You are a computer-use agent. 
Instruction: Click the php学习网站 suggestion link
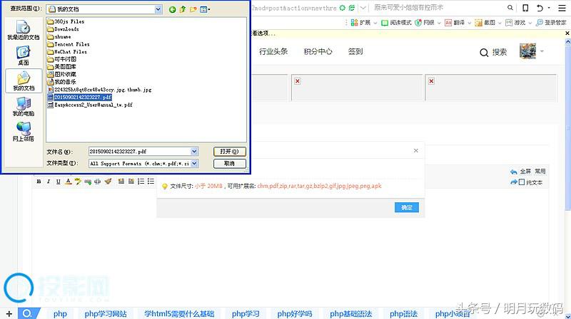coord(106,314)
